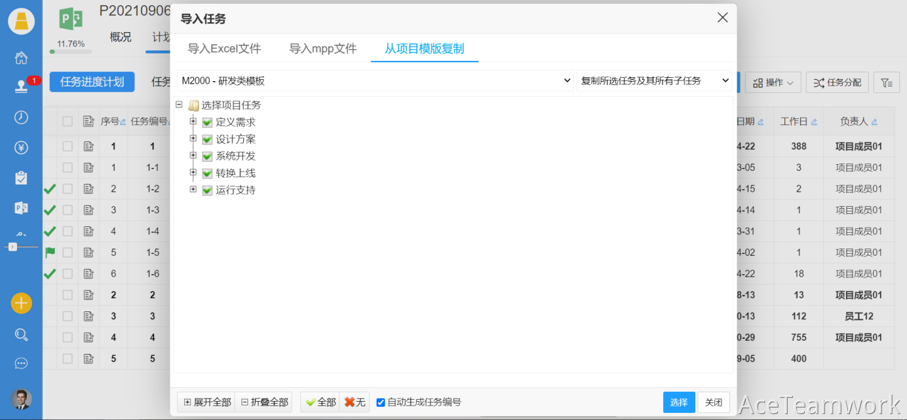
Task: Open the approval stamp icon with notification badge
Action: 21,87
